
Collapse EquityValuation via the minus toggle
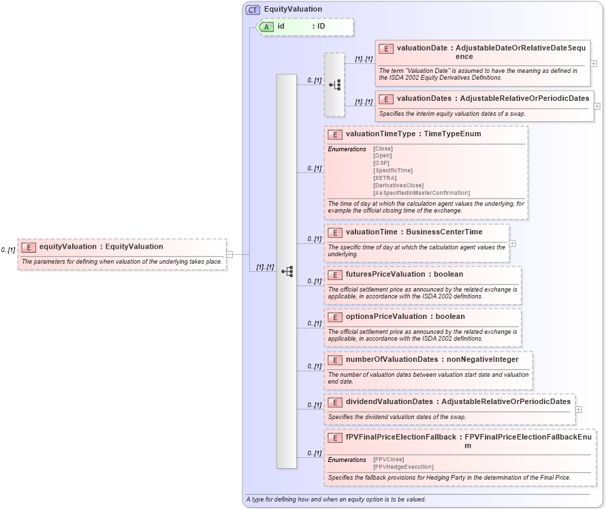[229, 254]
